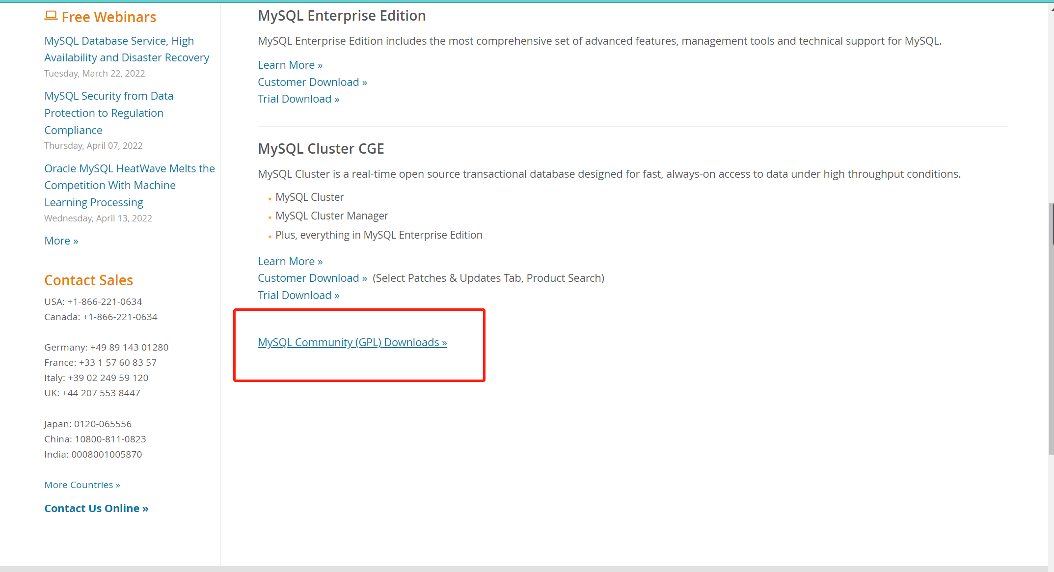The height and width of the screenshot is (572, 1054).
Task: Click Customer Download for Enterprise Edition
Action: point(312,82)
